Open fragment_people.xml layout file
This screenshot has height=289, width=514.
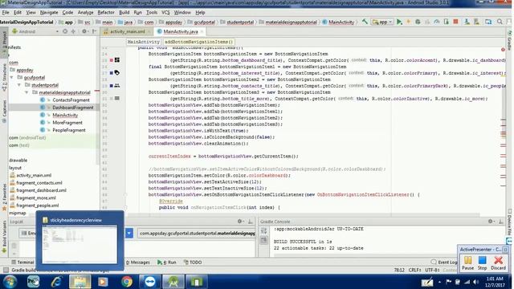[x=38, y=206]
